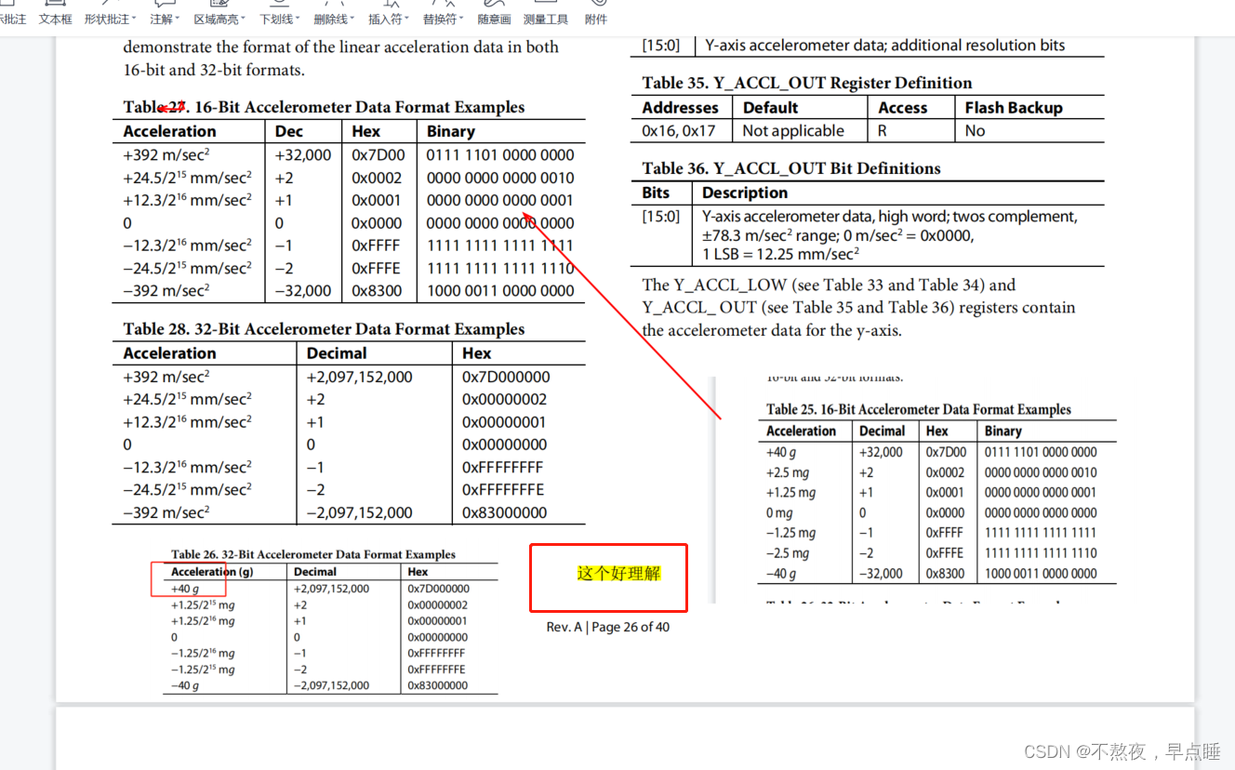1235x770 pixels.
Task: Click the '−32,000' cell in Table 27
Action: (x=303, y=291)
